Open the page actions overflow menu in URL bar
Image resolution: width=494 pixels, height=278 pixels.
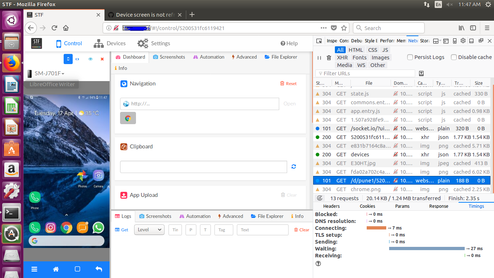pos(324,28)
